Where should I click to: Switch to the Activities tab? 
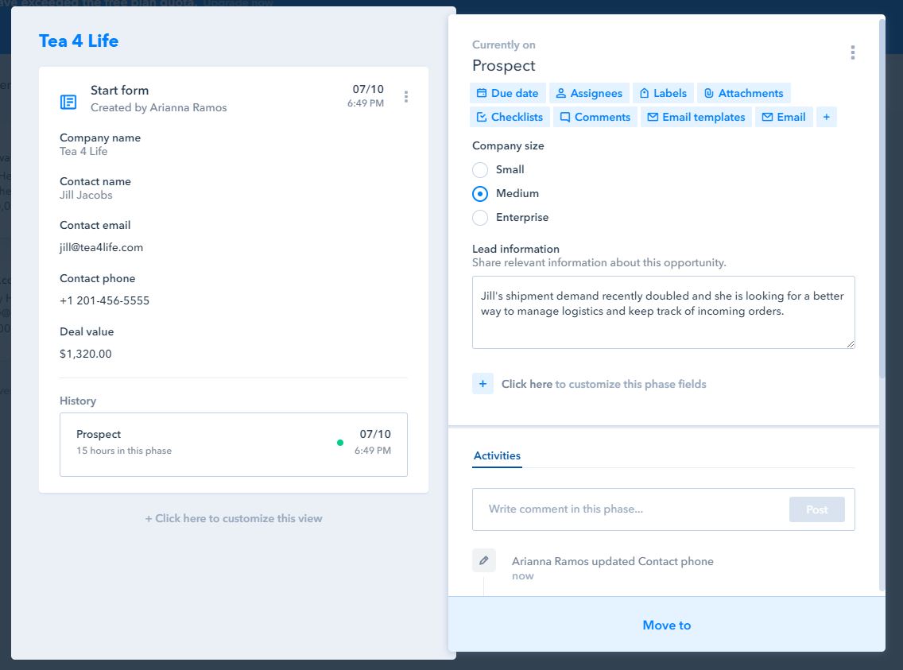pos(497,456)
